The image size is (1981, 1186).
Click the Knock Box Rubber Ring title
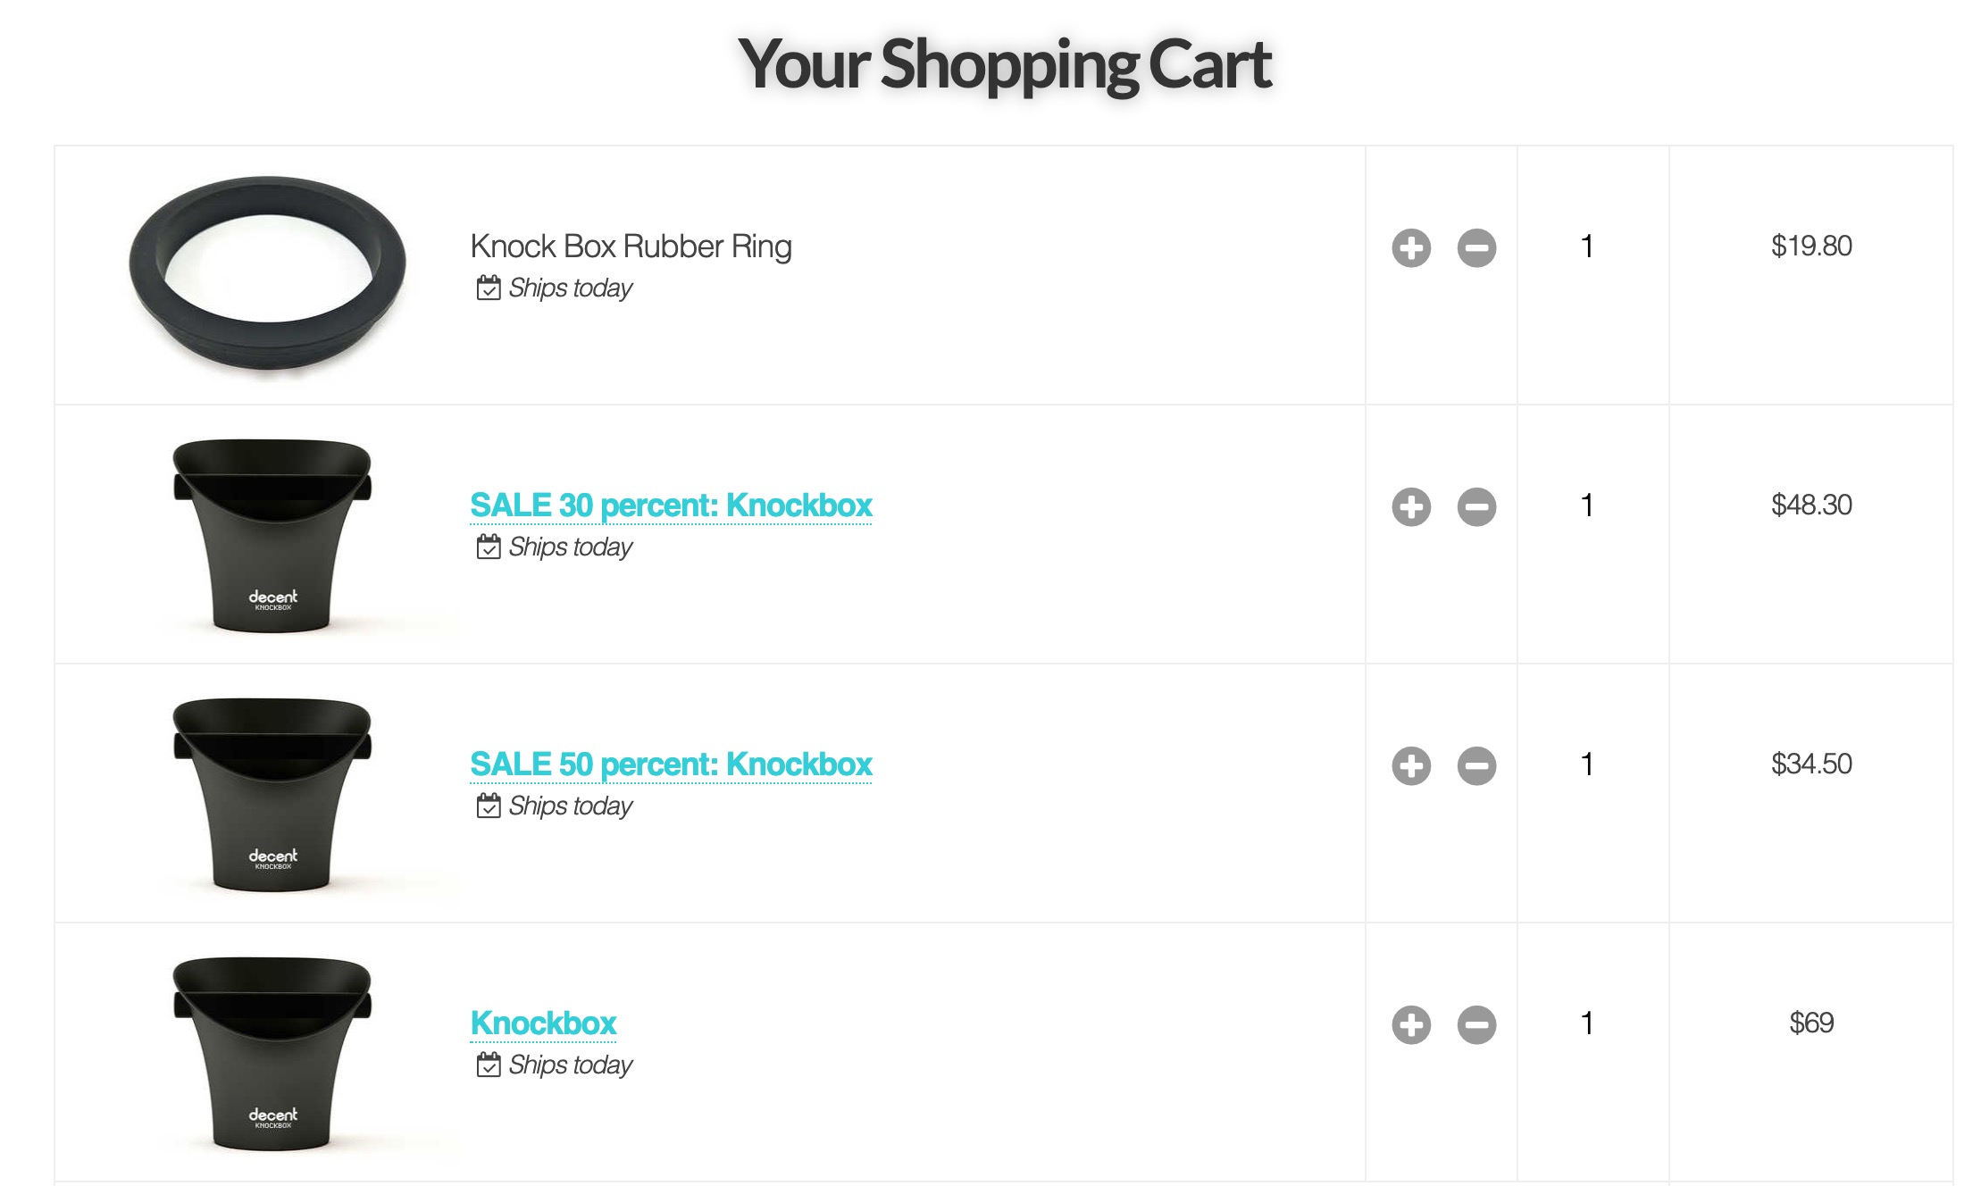[x=631, y=246]
